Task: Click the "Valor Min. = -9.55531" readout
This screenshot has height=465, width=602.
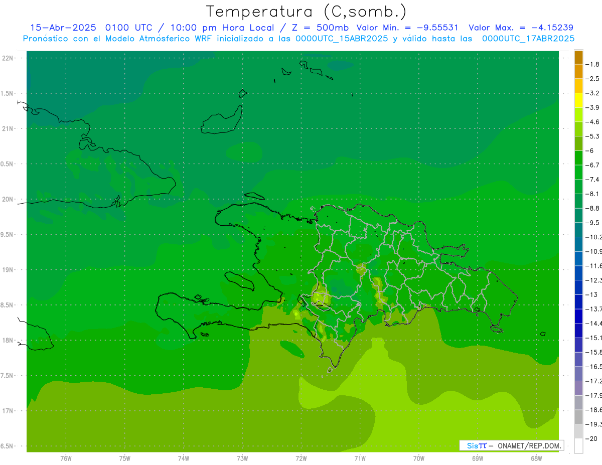Action: point(407,28)
